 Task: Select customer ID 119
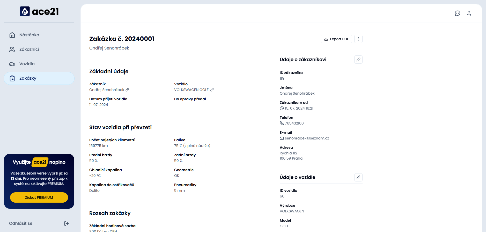coord(282,78)
